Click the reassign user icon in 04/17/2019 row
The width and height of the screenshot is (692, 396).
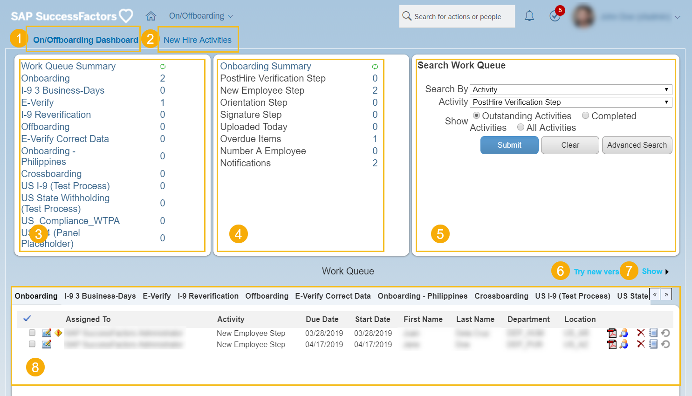624,344
